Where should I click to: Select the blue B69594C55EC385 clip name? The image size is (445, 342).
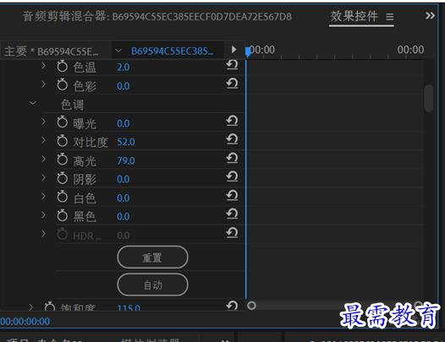pos(173,52)
